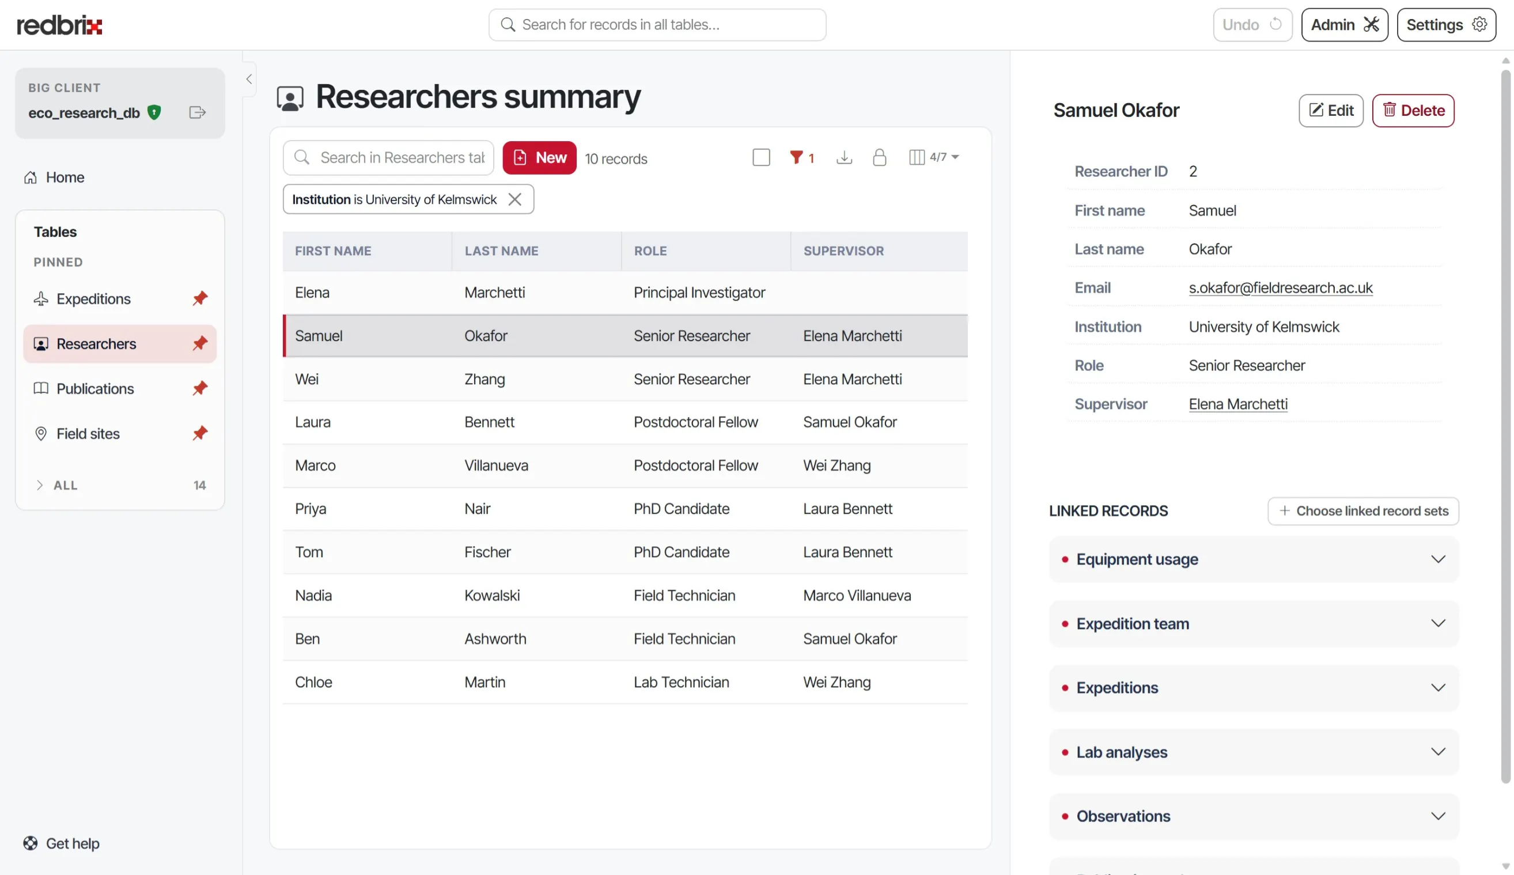This screenshot has height=875, width=1514.
Task: Click the download records icon
Action: pos(844,157)
